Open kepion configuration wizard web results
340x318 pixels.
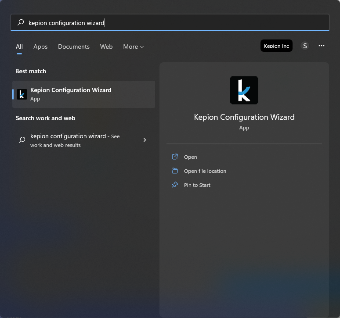(84, 140)
